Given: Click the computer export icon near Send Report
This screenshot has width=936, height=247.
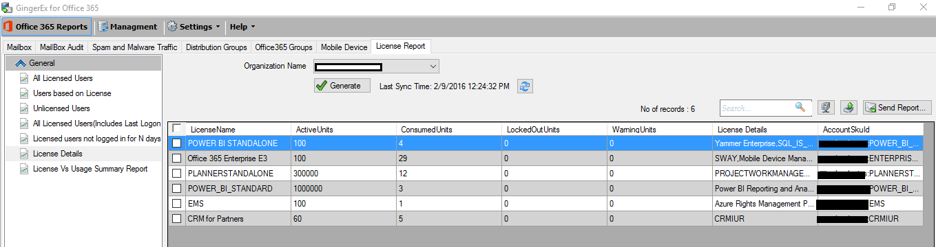Looking at the screenshot, I should (826, 108).
